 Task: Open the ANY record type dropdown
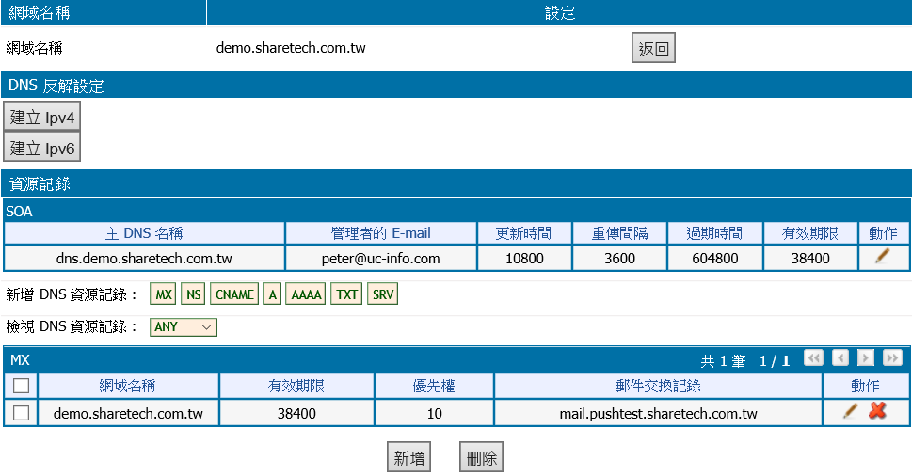tap(183, 327)
